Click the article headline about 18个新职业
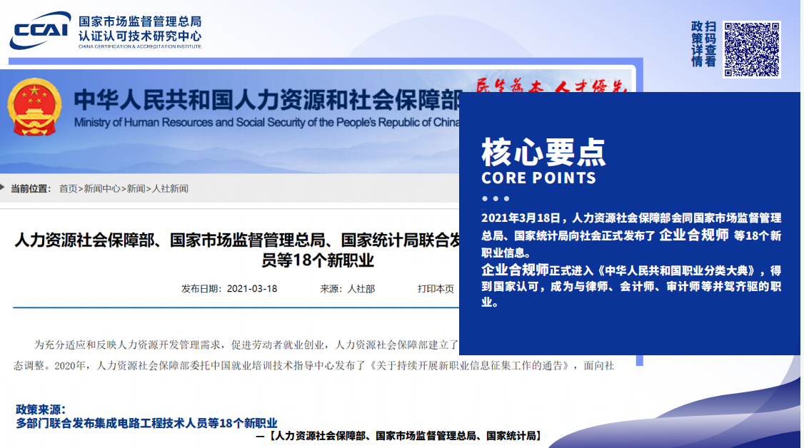This screenshot has height=448, width=804. pyautogui.click(x=238, y=250)
